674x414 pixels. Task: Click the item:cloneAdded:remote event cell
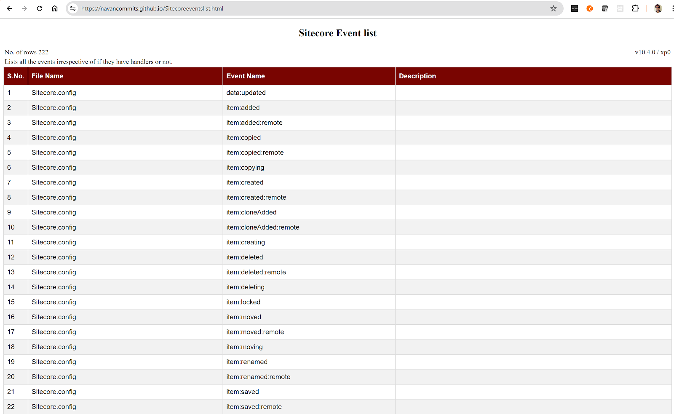(x=309, y=227)
